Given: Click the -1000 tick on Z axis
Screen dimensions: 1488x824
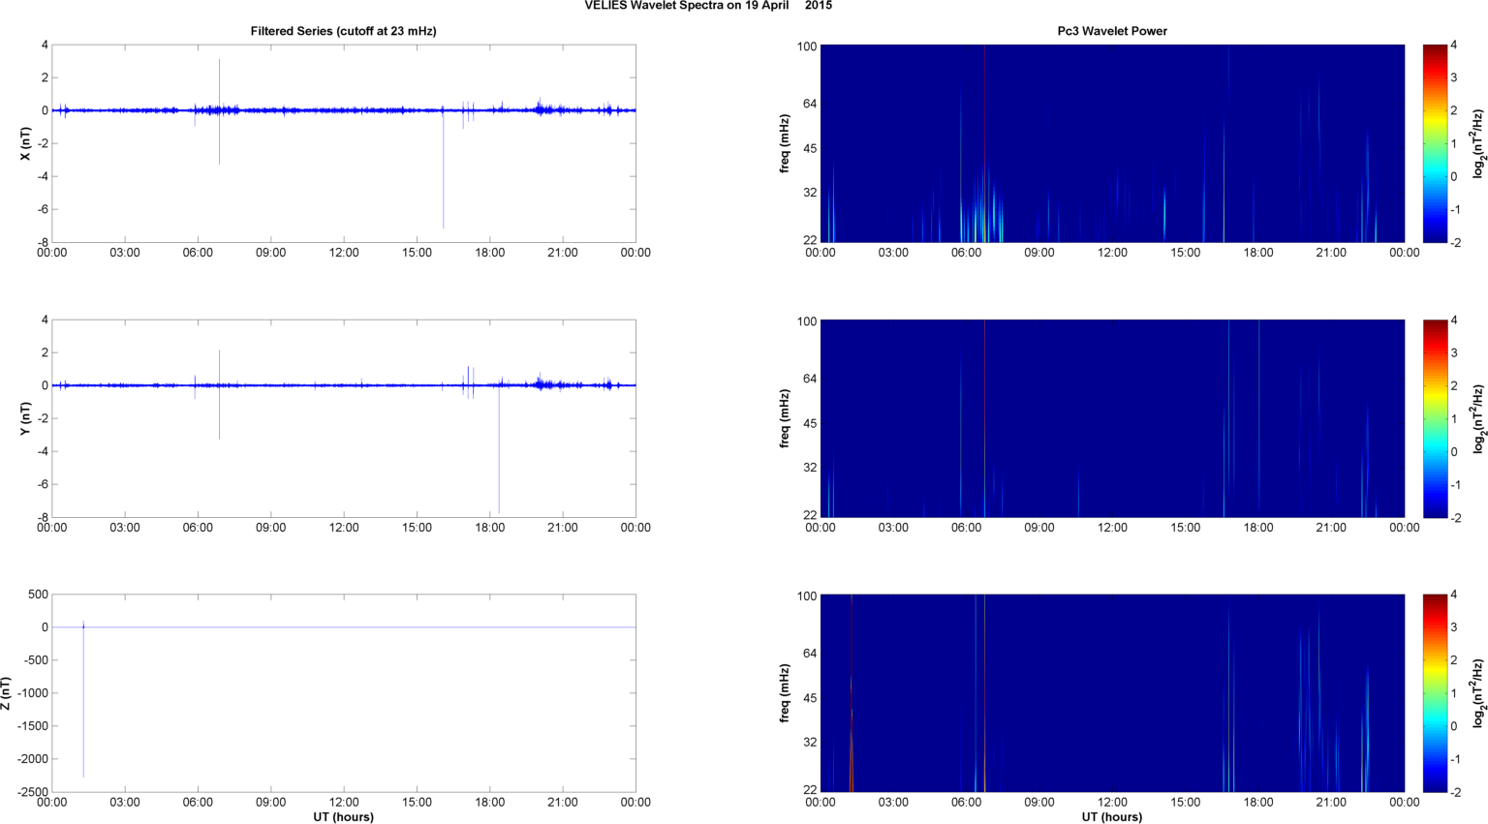Looking at the screenshot, I should click(32, 693).
